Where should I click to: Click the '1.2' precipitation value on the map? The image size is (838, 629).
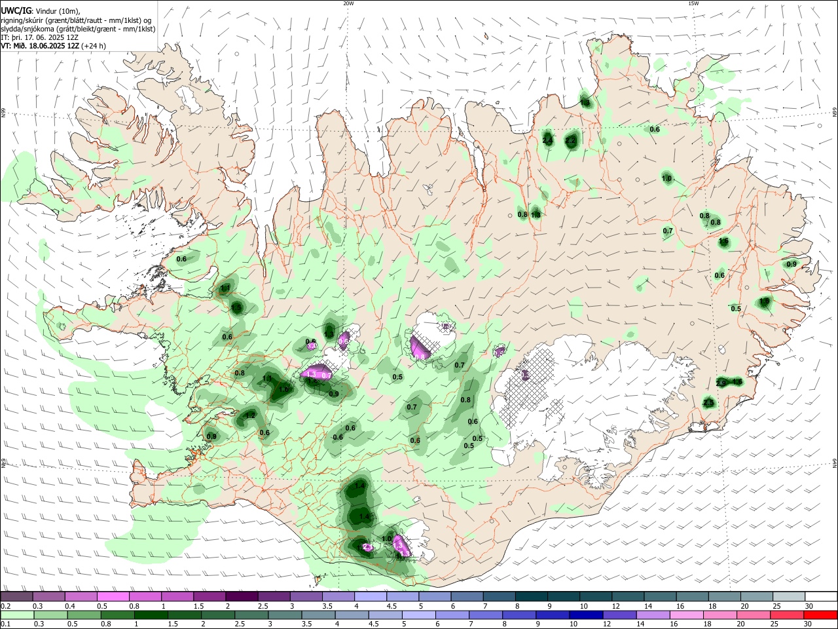pyautogui.click(x=249, y=415)
